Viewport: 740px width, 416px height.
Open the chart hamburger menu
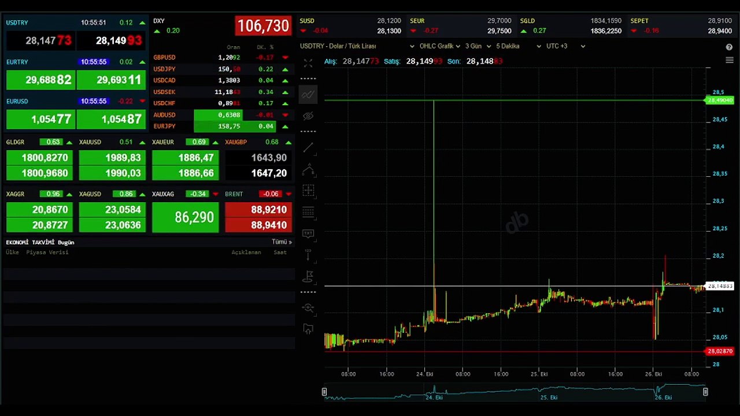(729, 60)
